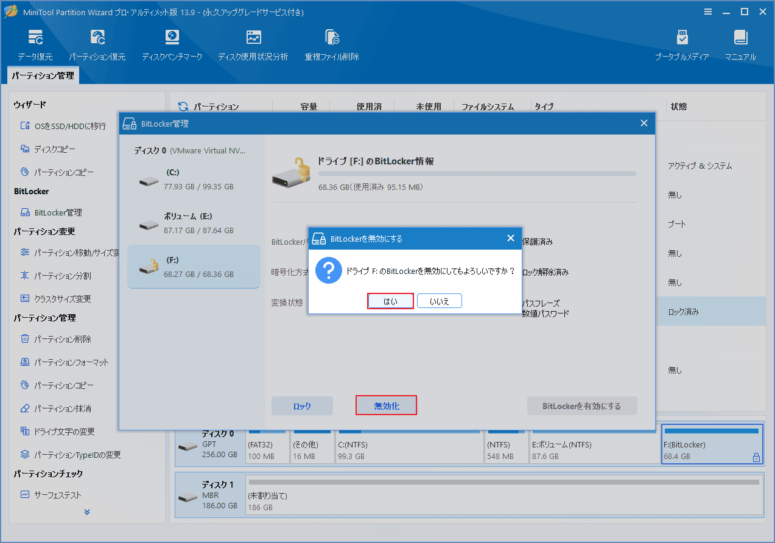Launch the ディスクベンチマーク tool
Viewport: 775px width, 543px height.
click(172, 44)
